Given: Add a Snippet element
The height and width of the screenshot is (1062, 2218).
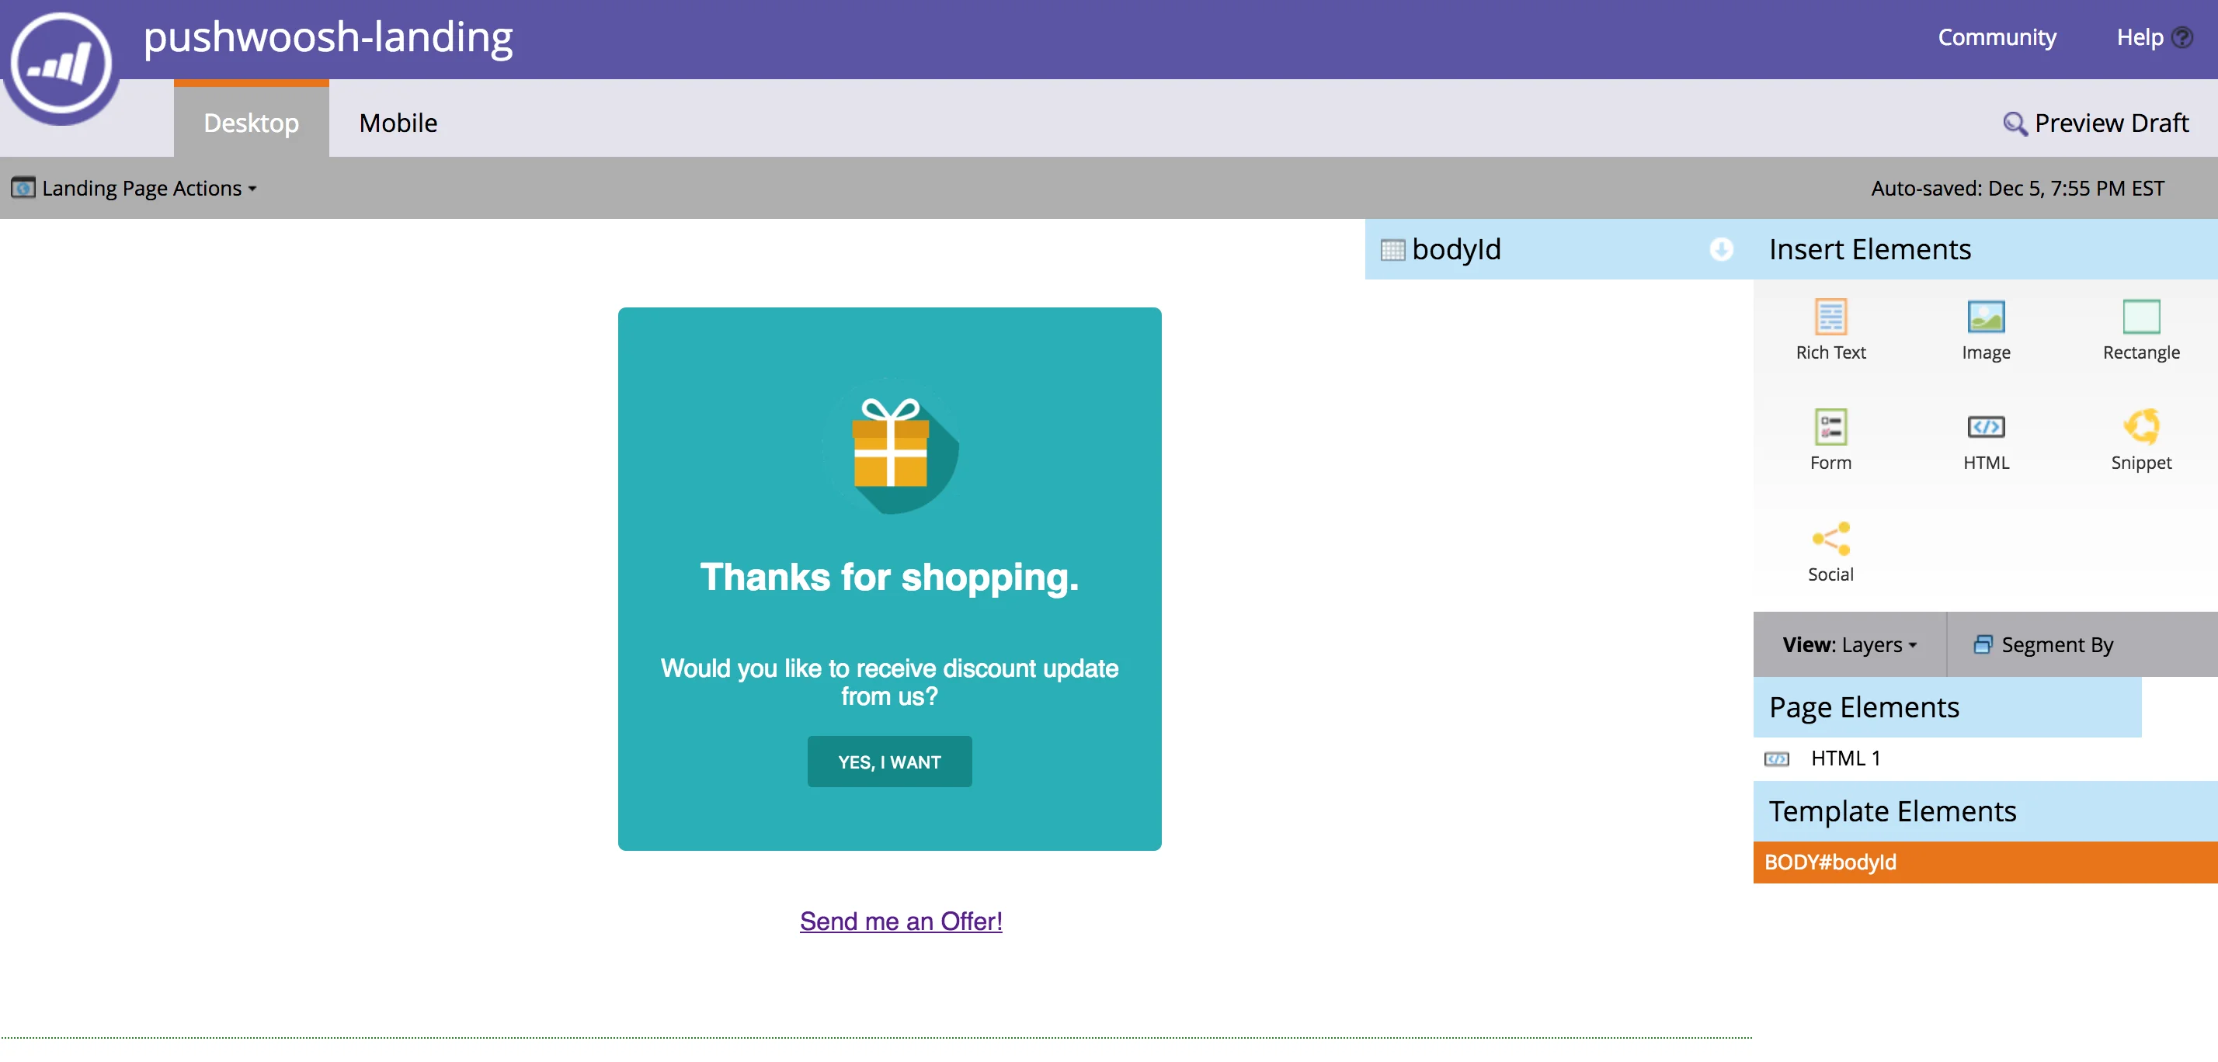Looking at the screenshot, I should 2140,427.
